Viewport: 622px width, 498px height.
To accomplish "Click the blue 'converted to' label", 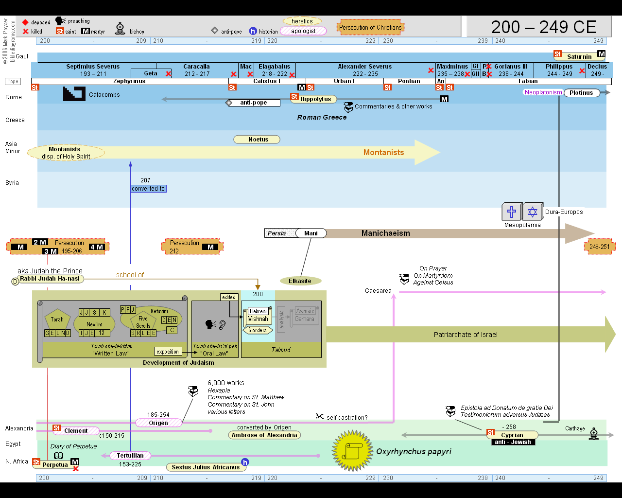I will click(149, 189).
